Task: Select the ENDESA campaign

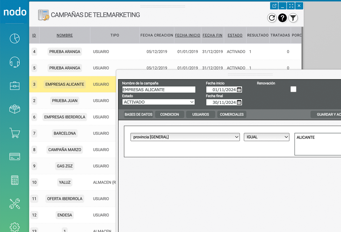Action: [65, 215]
